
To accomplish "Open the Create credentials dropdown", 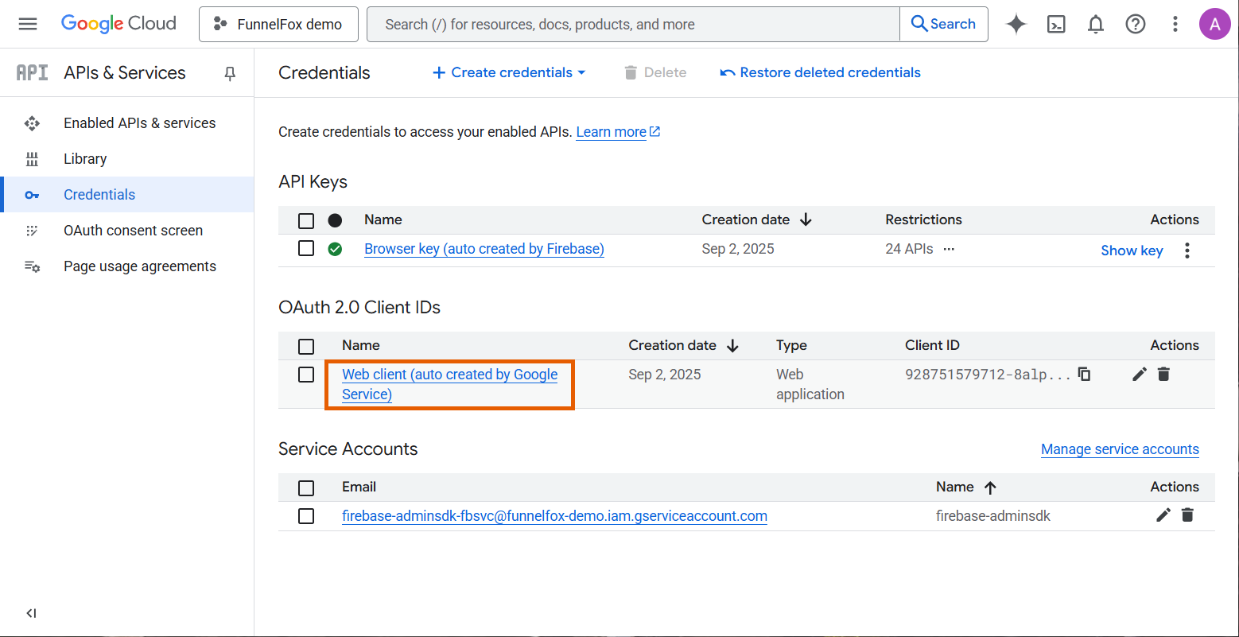I will coord(509,72).
